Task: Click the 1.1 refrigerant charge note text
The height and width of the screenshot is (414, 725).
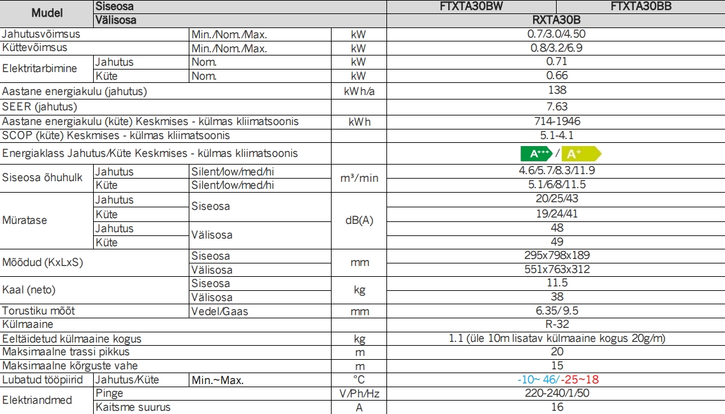Action: pyautogui.click(x=557, y=339)
